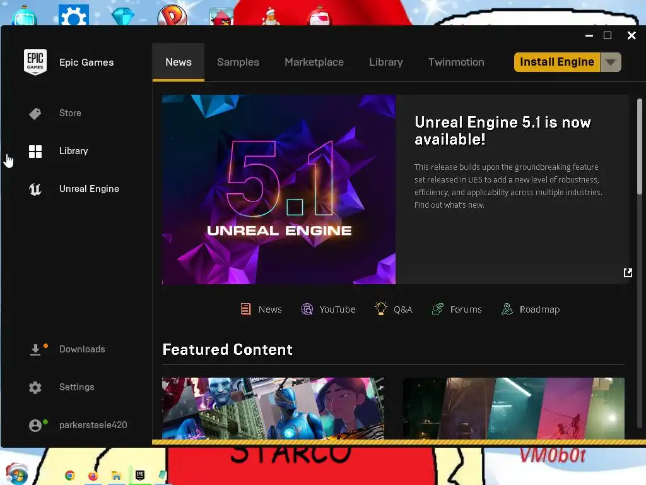This screenshot has width=646, height=485.
Task: Open the featured animated characters thumbnail
Action: (x=273, y=409)
